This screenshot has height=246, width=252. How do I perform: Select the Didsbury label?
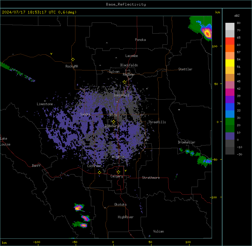pyautogui.click(x=112, y=126)
